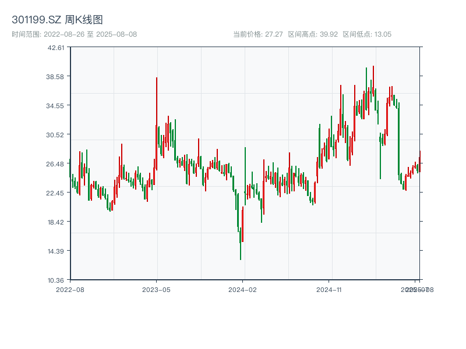
Task: Click the 2022-08 x-axis tick label
Action: [x=70, y=289]
